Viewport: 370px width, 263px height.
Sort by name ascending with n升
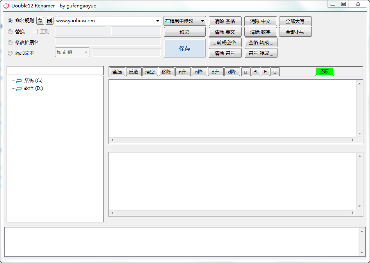pos(183,72)
